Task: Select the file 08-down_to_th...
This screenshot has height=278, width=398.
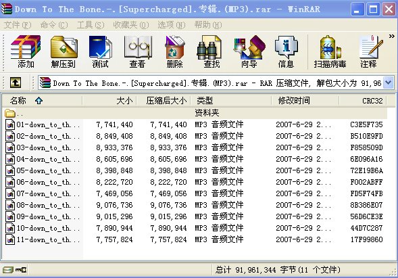Action: (195, 205)
